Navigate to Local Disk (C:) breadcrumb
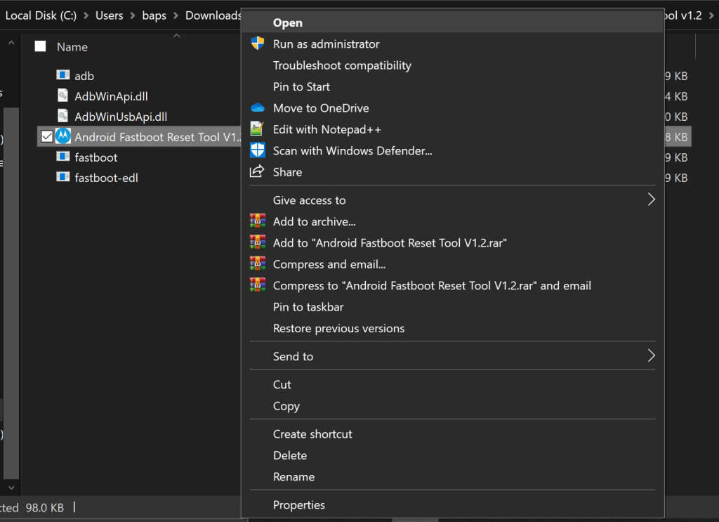 41,15
